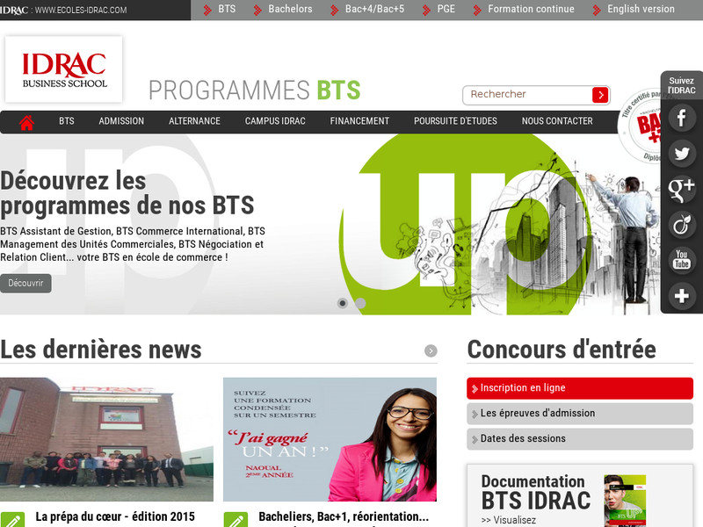Open the Google Plus icon
Image resolution: width=703 pixels, height=527 pixels.
pos(682,189)
